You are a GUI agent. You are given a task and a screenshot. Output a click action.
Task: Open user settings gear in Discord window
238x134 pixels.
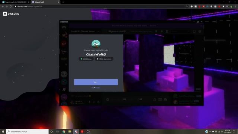click(x=98, y=102)
